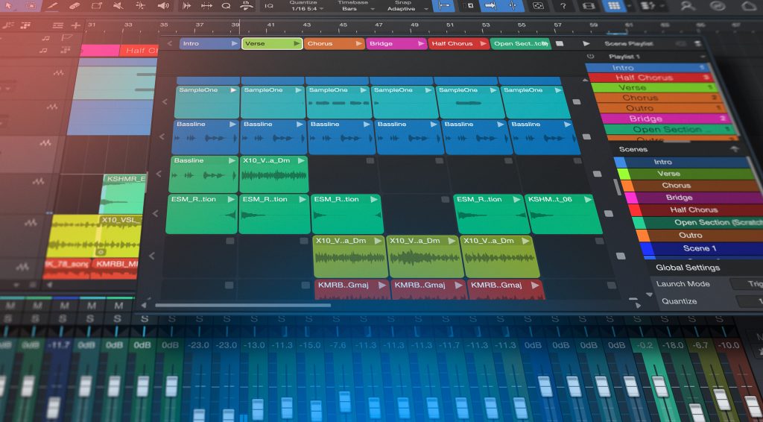
Task: Select the blue grid view toolbar icon
Action: tap(612, 6)
